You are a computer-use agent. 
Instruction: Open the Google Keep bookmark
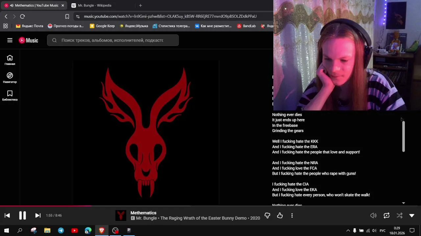point(102,26)
